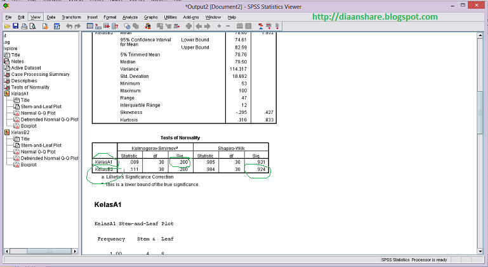Image resolution: width=488 pixels, height=267 pixels.
Task: Select the KelasB2 node in outline
Action: tap(20, 133)
